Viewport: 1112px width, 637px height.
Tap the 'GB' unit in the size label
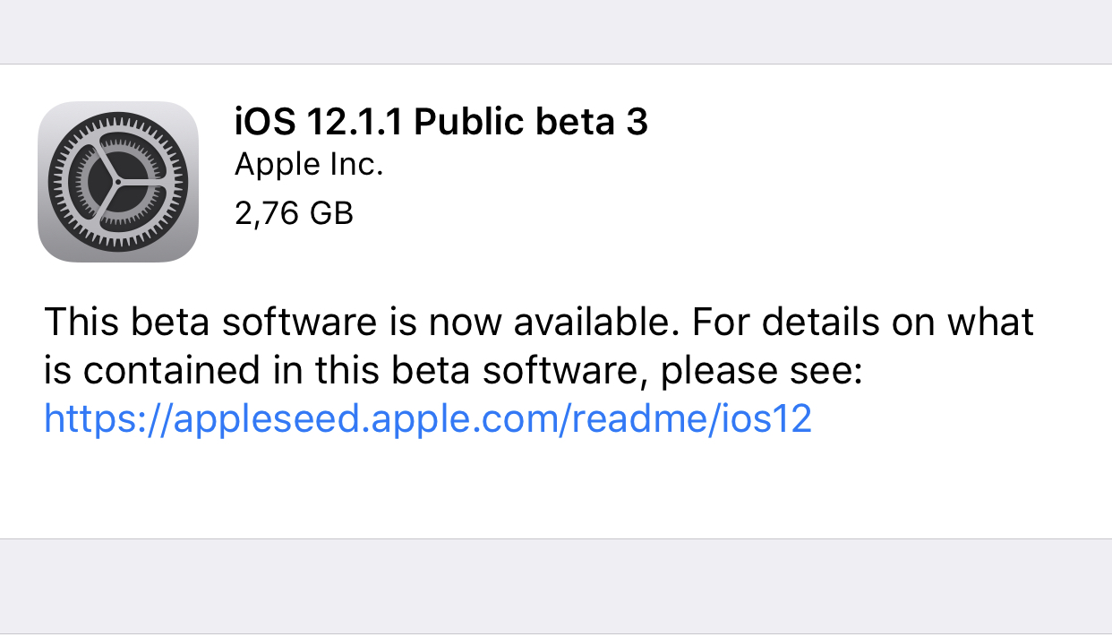[x=331, y=214]
